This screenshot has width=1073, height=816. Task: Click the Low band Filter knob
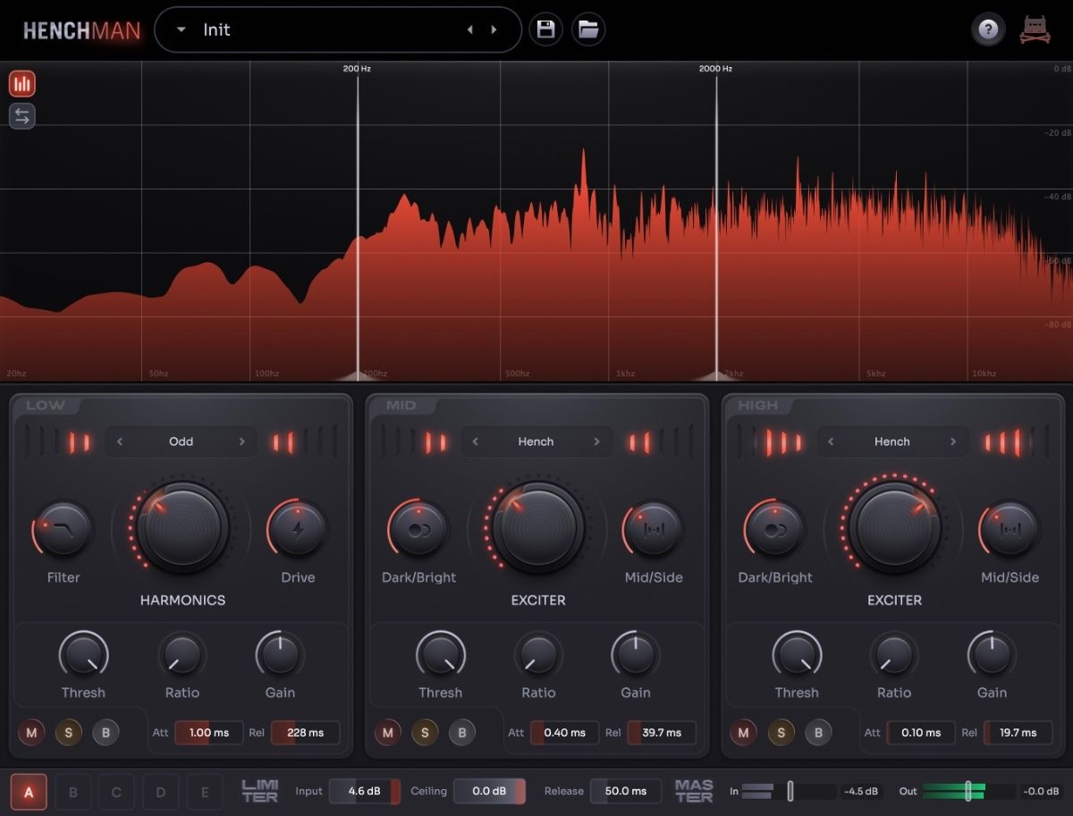tap(63, 529)
